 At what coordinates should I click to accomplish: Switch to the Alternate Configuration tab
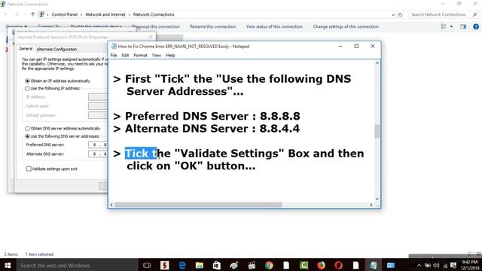56,49
